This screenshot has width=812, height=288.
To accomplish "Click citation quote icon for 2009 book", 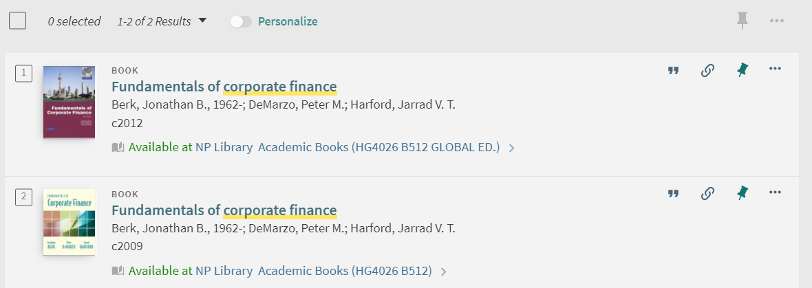I will tap(673, 194).
